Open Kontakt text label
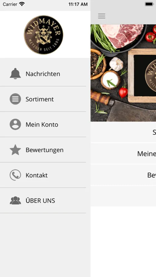Viewport: 156px width, 277px height. pyautogui.click(x=37, y=175)
